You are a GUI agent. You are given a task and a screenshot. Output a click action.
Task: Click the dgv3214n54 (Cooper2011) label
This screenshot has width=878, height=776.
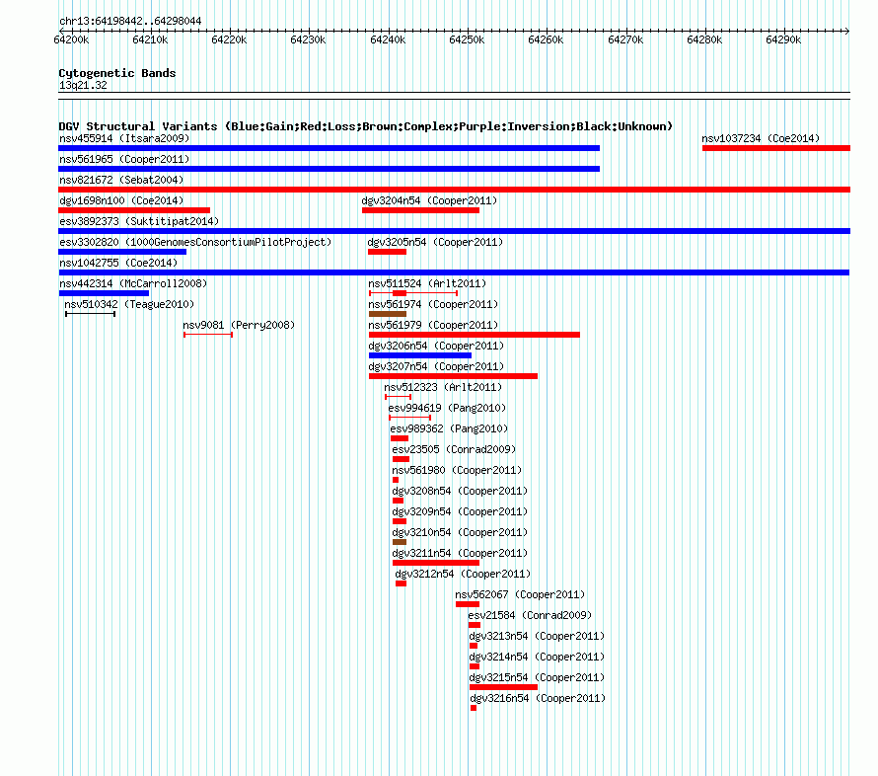coord(537,657)
